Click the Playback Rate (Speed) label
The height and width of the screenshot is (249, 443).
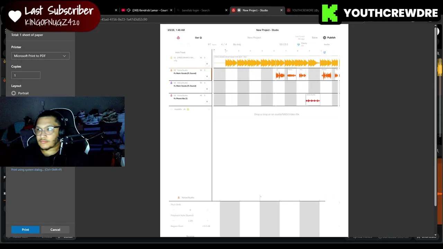coord(182,215)
